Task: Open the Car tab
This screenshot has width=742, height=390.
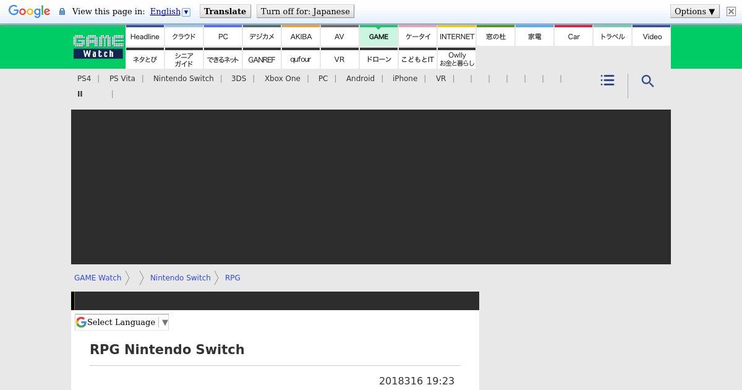Action: coord(573,36)
